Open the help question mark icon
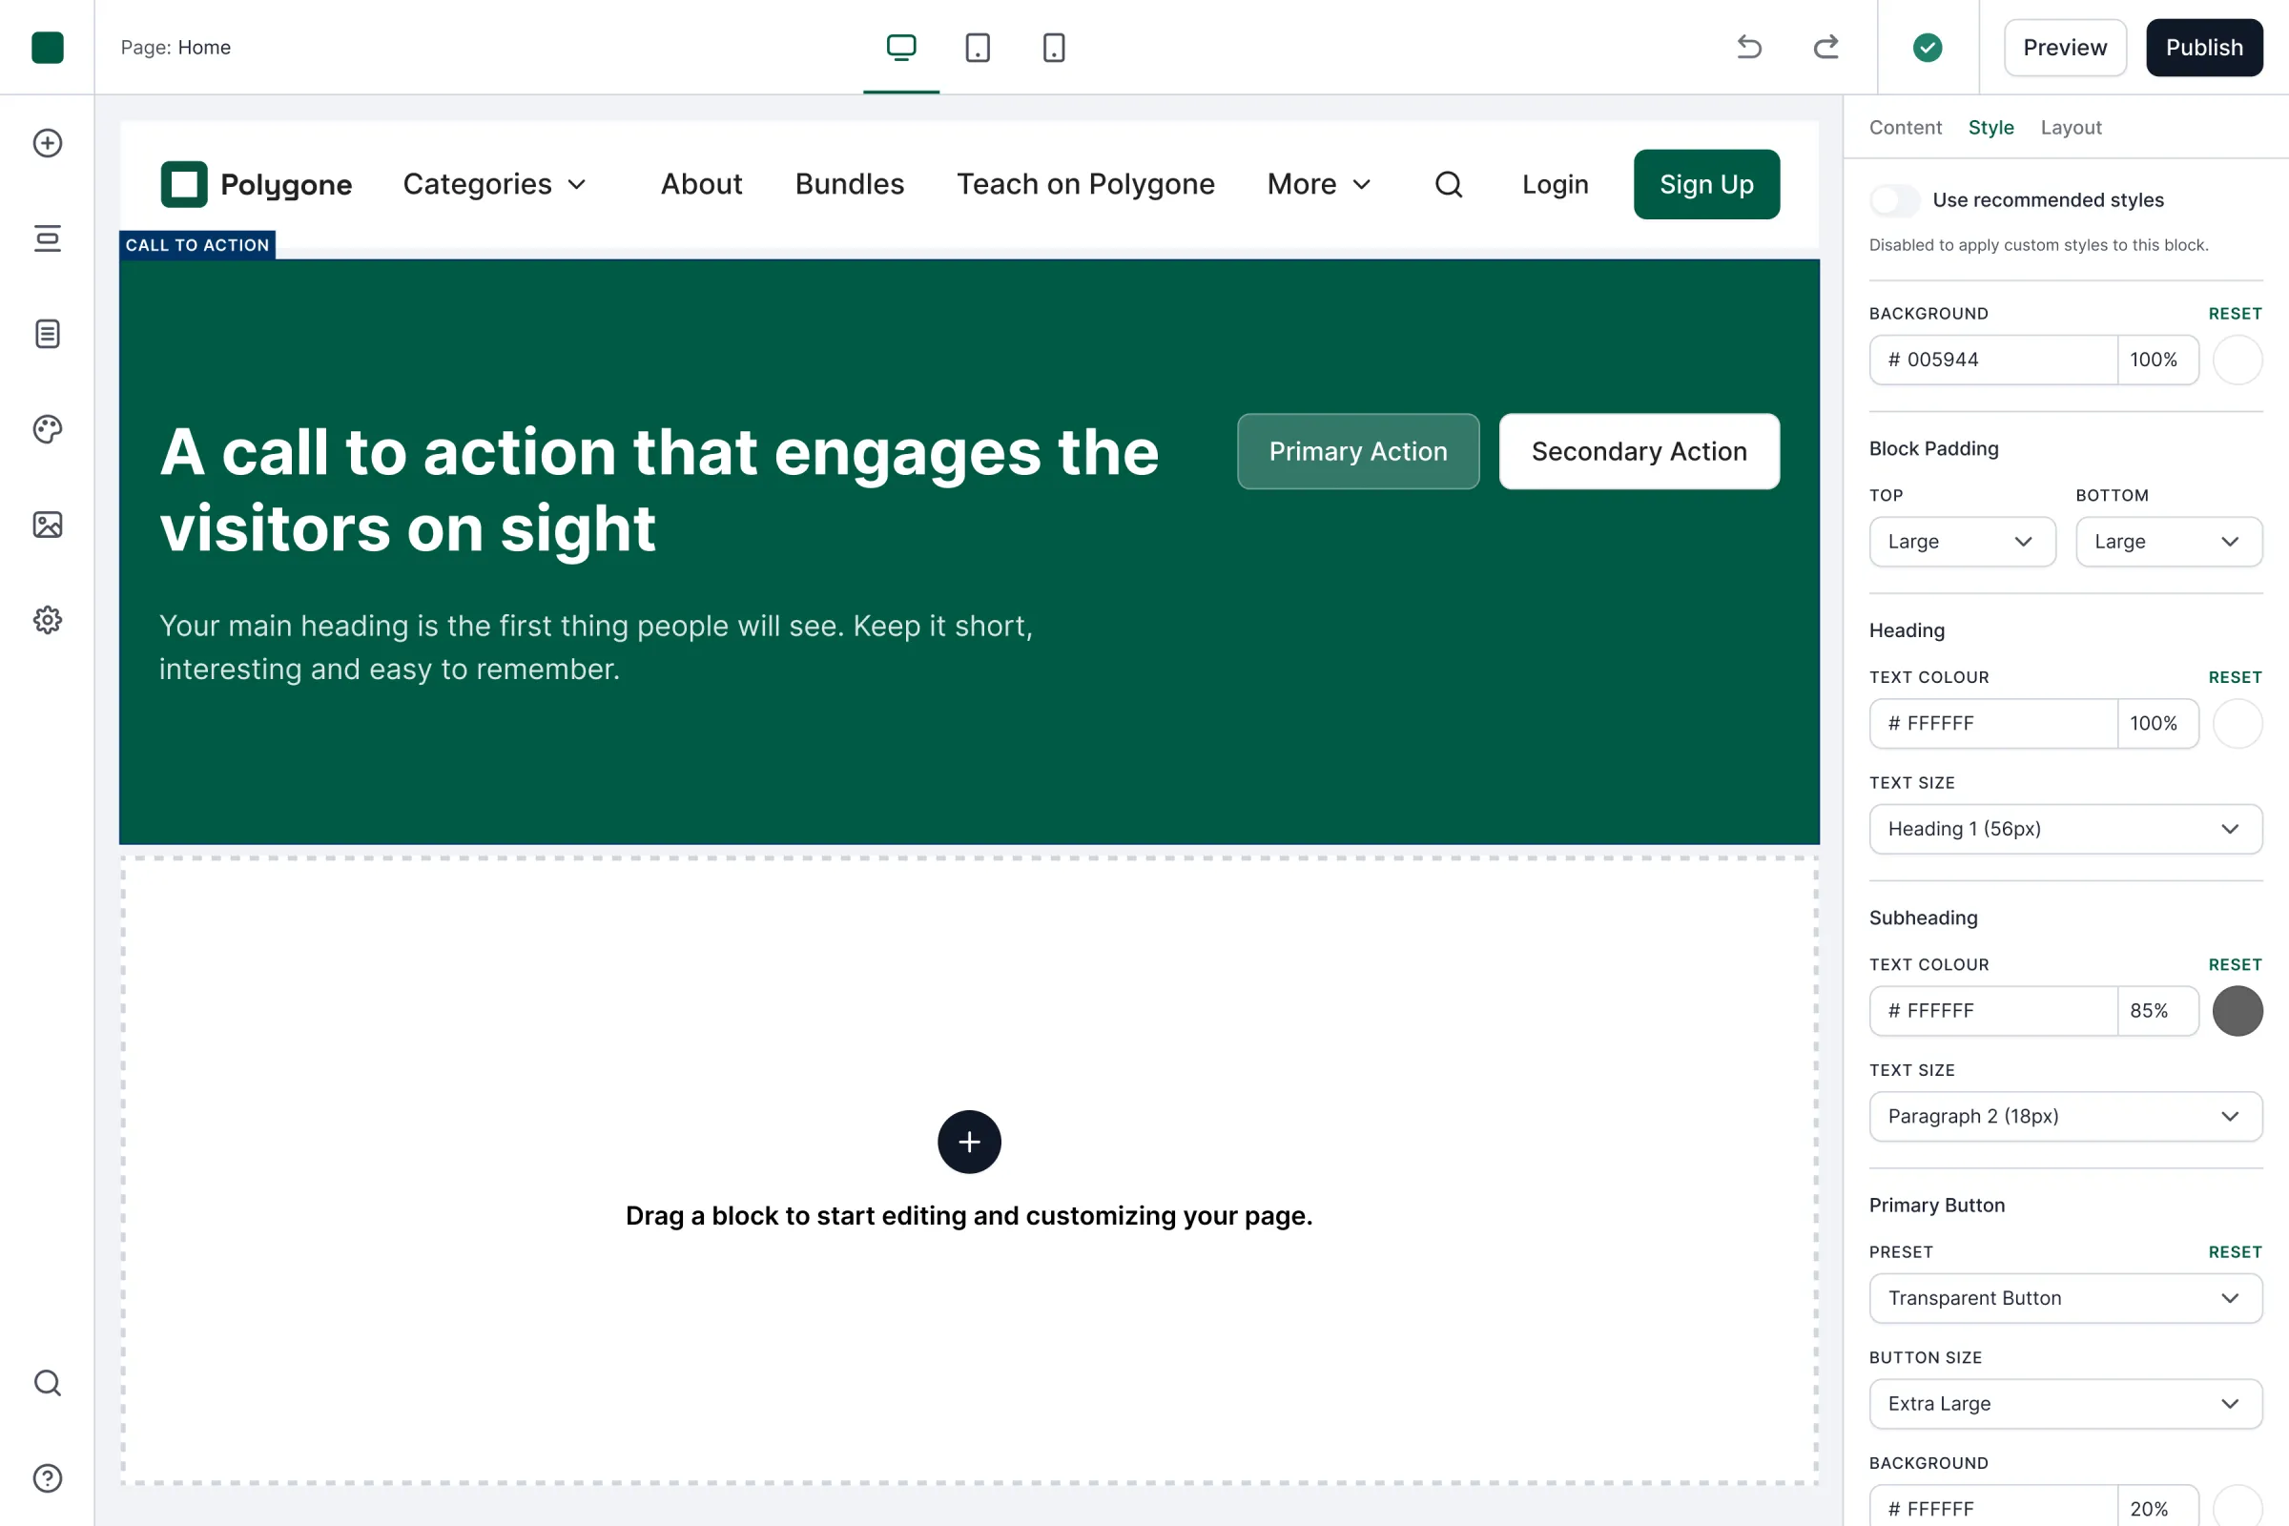The image size is (2289, 1526). [x=47, y=1478]
